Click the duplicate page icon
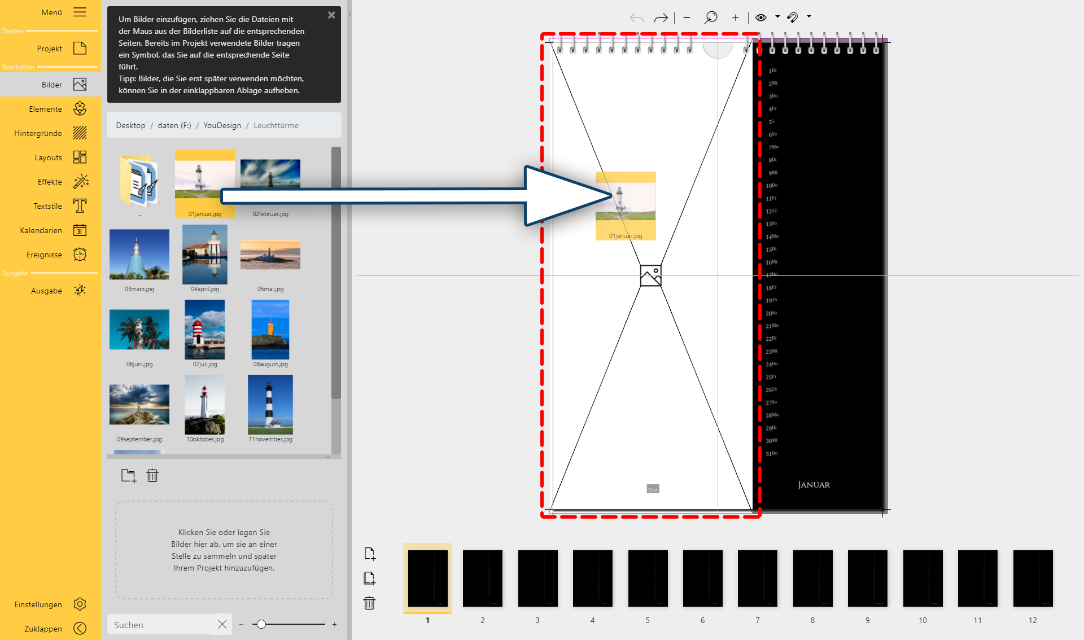The height and width of the screenshot is (640, 1084). click(x=370, y=578)
